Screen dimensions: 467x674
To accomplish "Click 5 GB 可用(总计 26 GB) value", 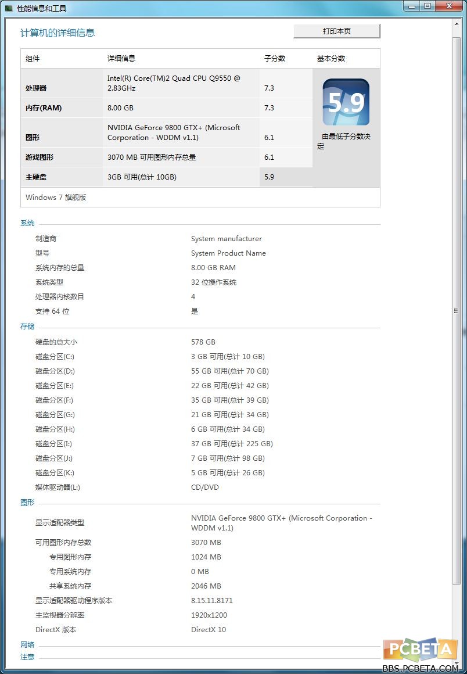I will tap(228, 473).
